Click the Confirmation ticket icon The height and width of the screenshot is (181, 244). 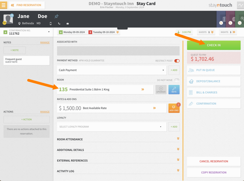click(x=191, y=104)
